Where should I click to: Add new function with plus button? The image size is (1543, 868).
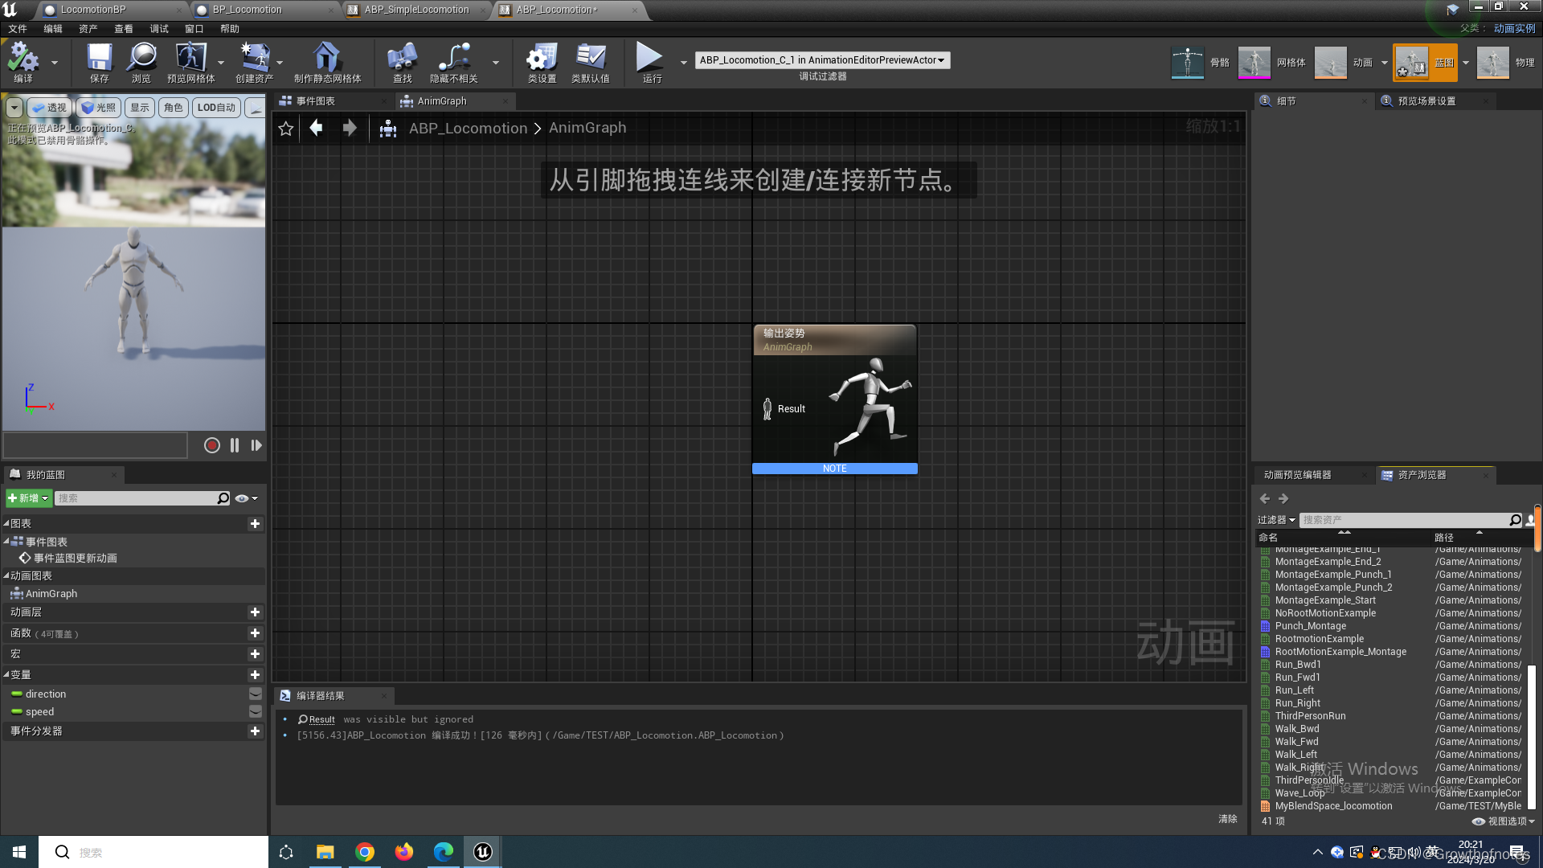255,633
